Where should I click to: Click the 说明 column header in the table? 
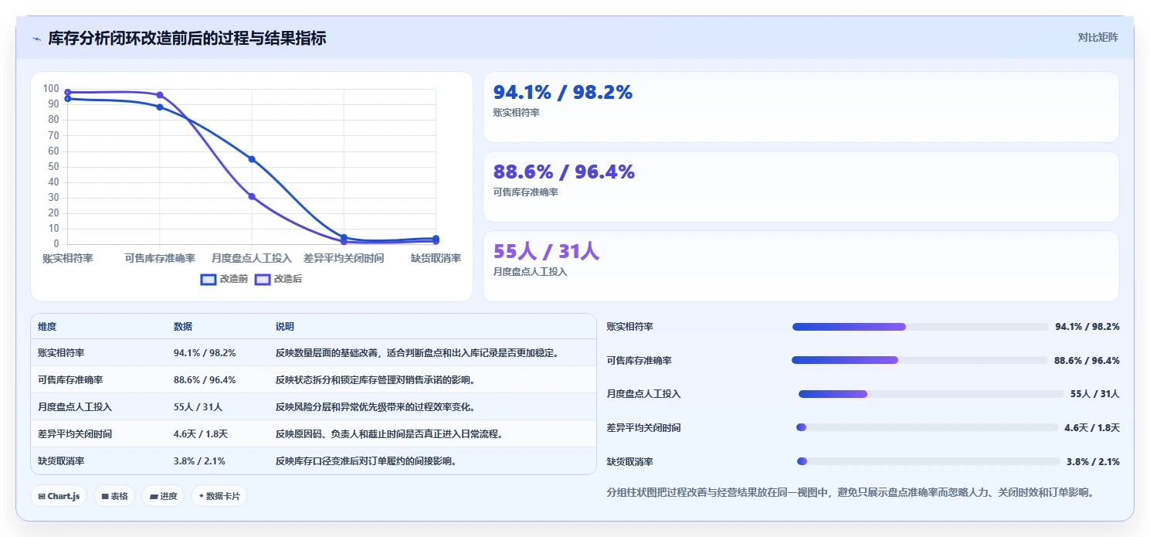coord(285,327)
